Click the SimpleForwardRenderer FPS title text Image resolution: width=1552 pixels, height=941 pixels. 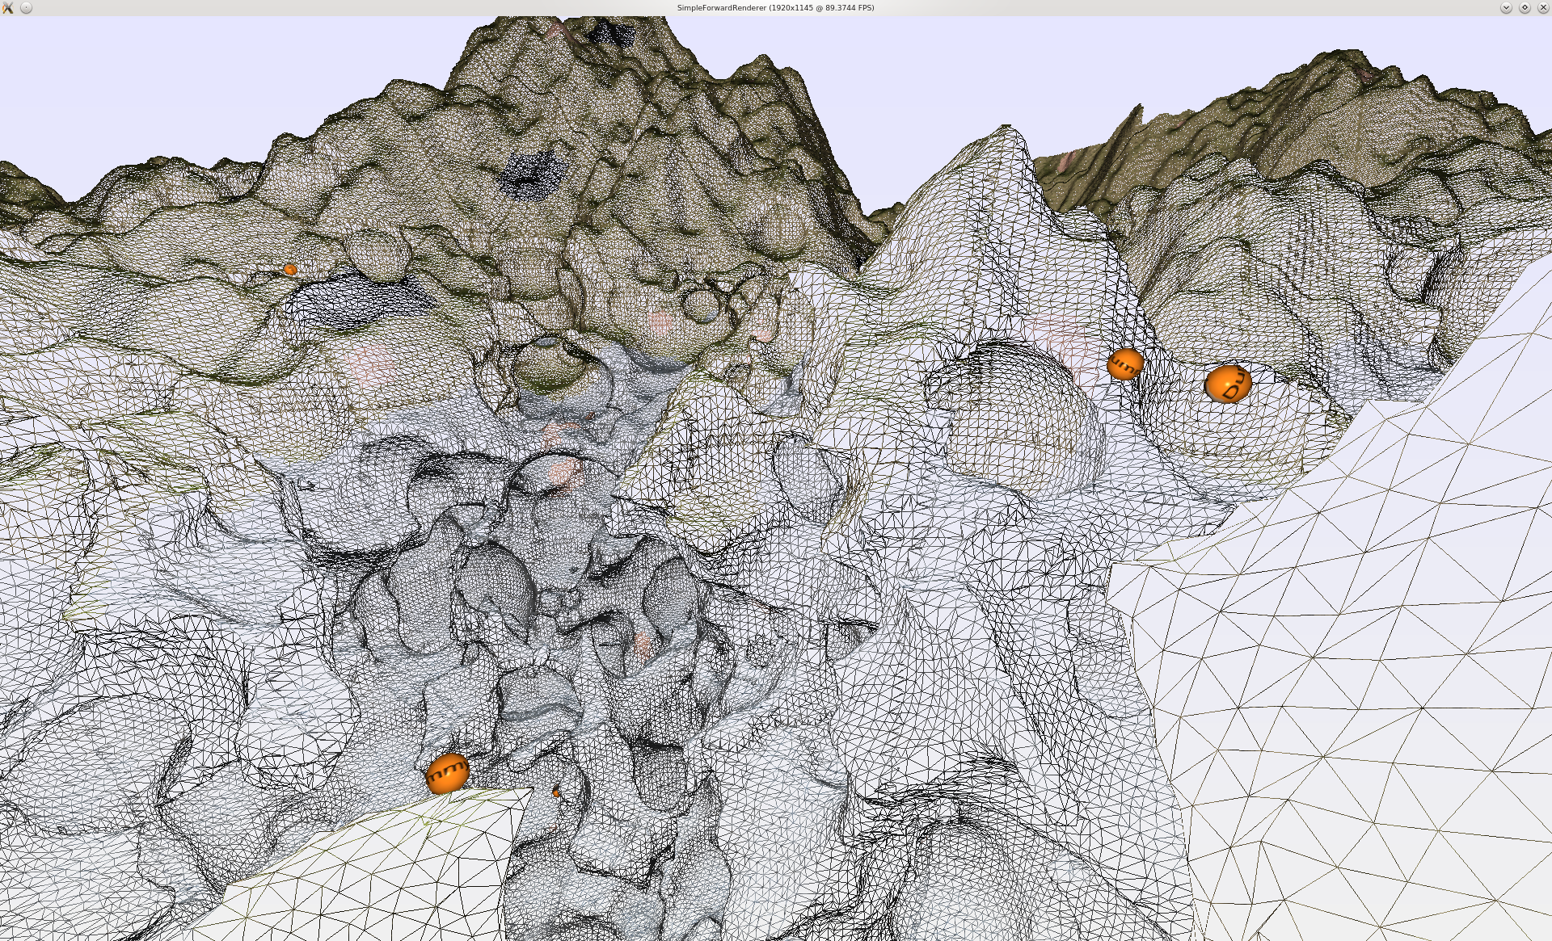coord(775,7)
